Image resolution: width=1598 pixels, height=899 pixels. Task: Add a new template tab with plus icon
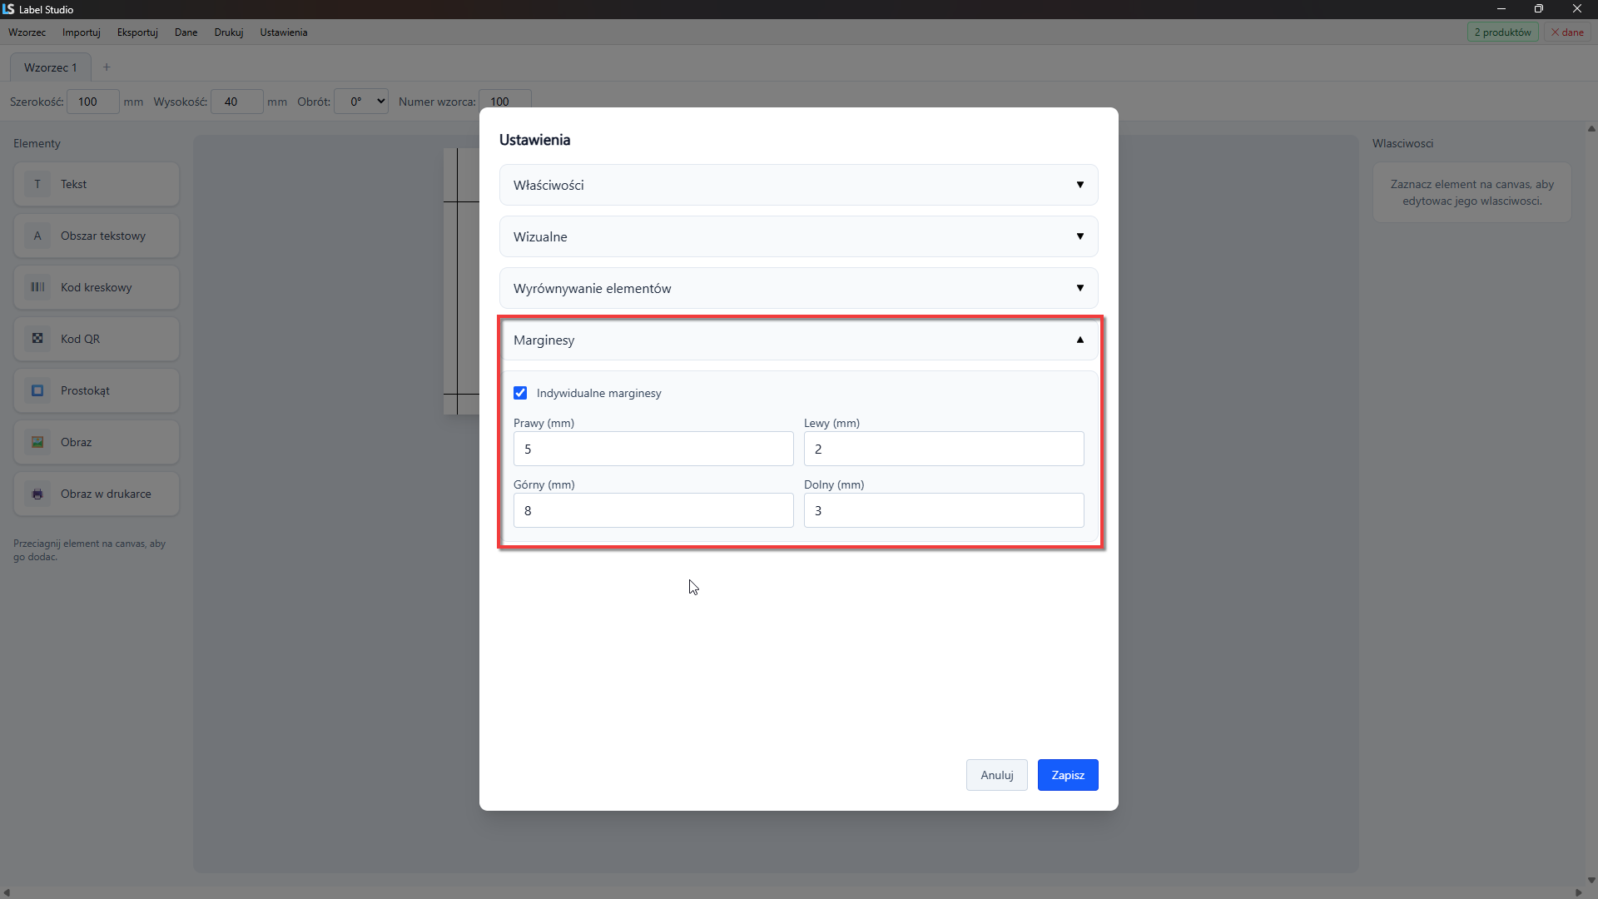107,67
